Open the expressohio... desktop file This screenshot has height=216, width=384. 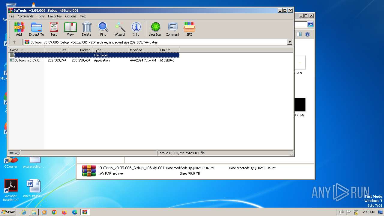pos(33,162)
